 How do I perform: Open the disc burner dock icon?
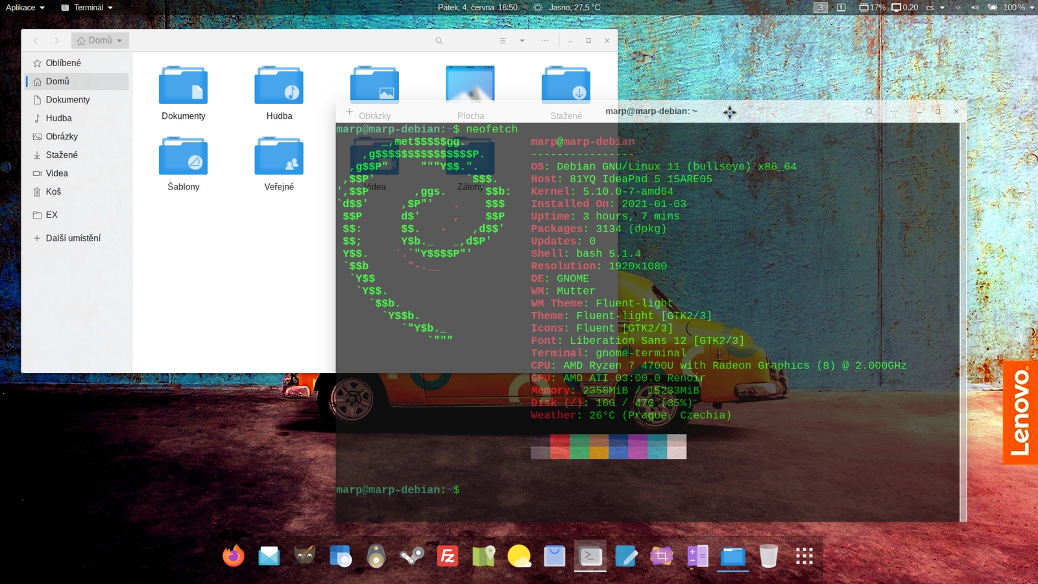(341, 556)
